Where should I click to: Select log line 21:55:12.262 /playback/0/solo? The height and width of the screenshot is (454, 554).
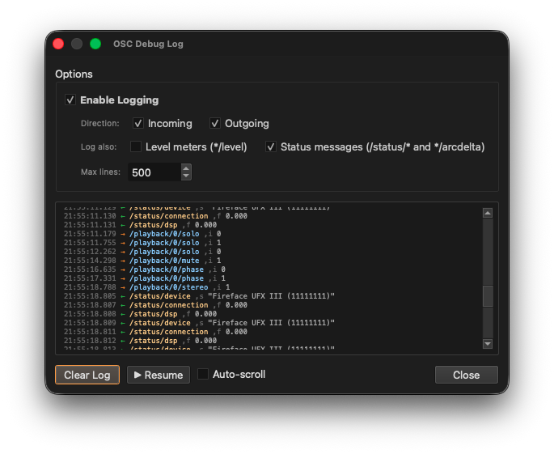(x=142, y=252)
